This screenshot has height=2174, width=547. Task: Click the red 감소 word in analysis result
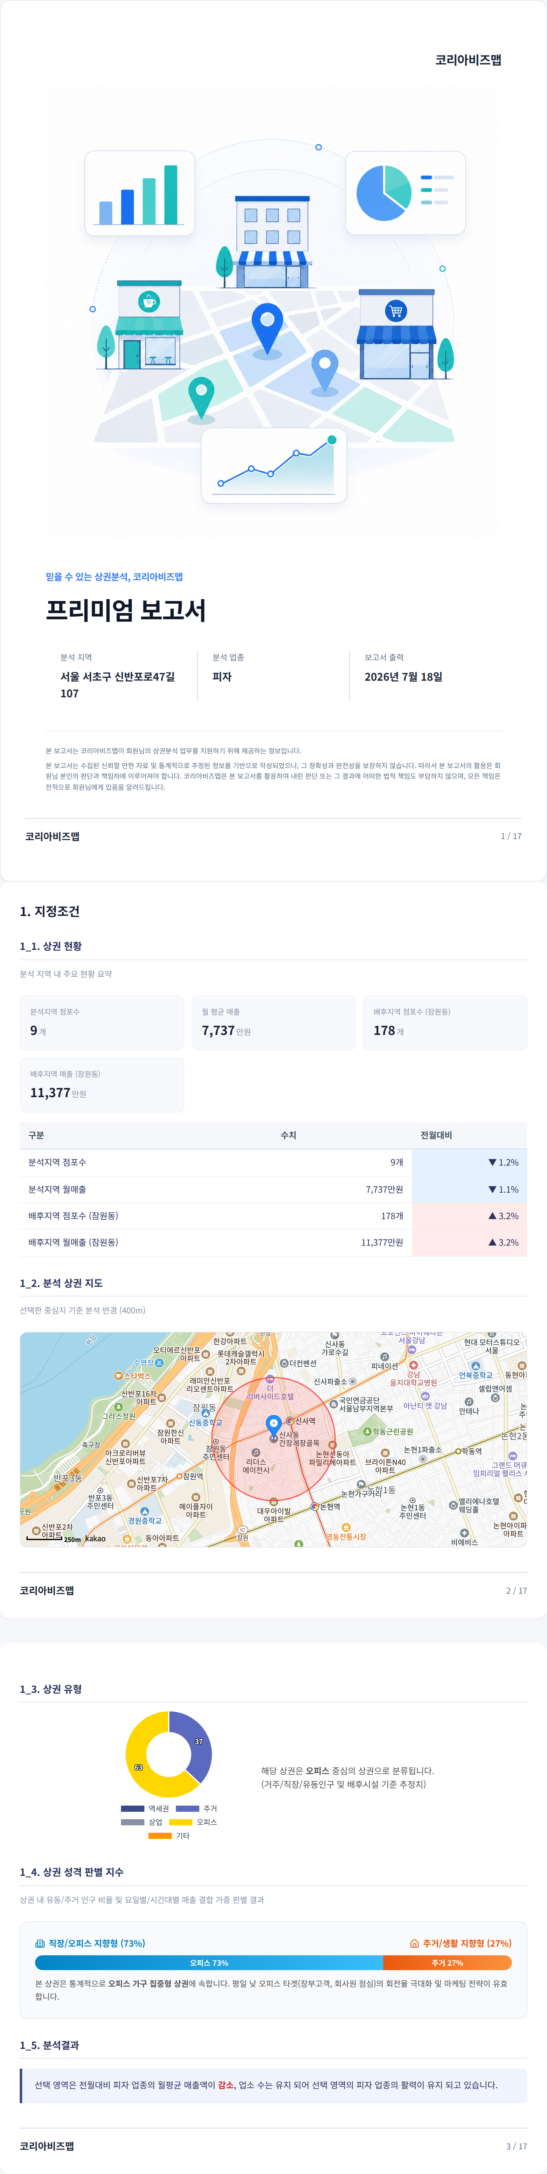tap(225, 2085)
